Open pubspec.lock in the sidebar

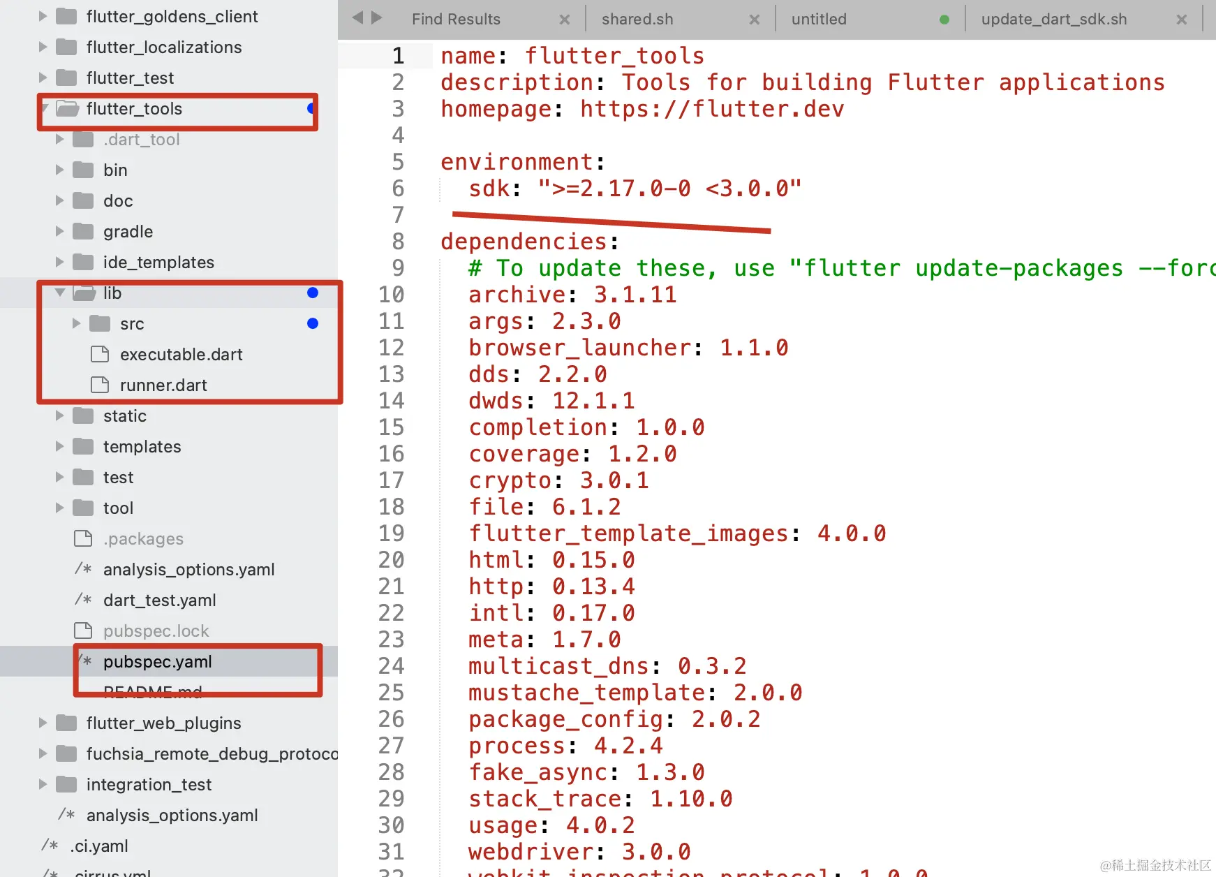click(156, 631)
